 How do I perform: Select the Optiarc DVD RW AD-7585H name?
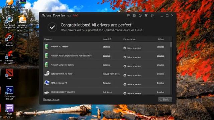click(62, 74)
